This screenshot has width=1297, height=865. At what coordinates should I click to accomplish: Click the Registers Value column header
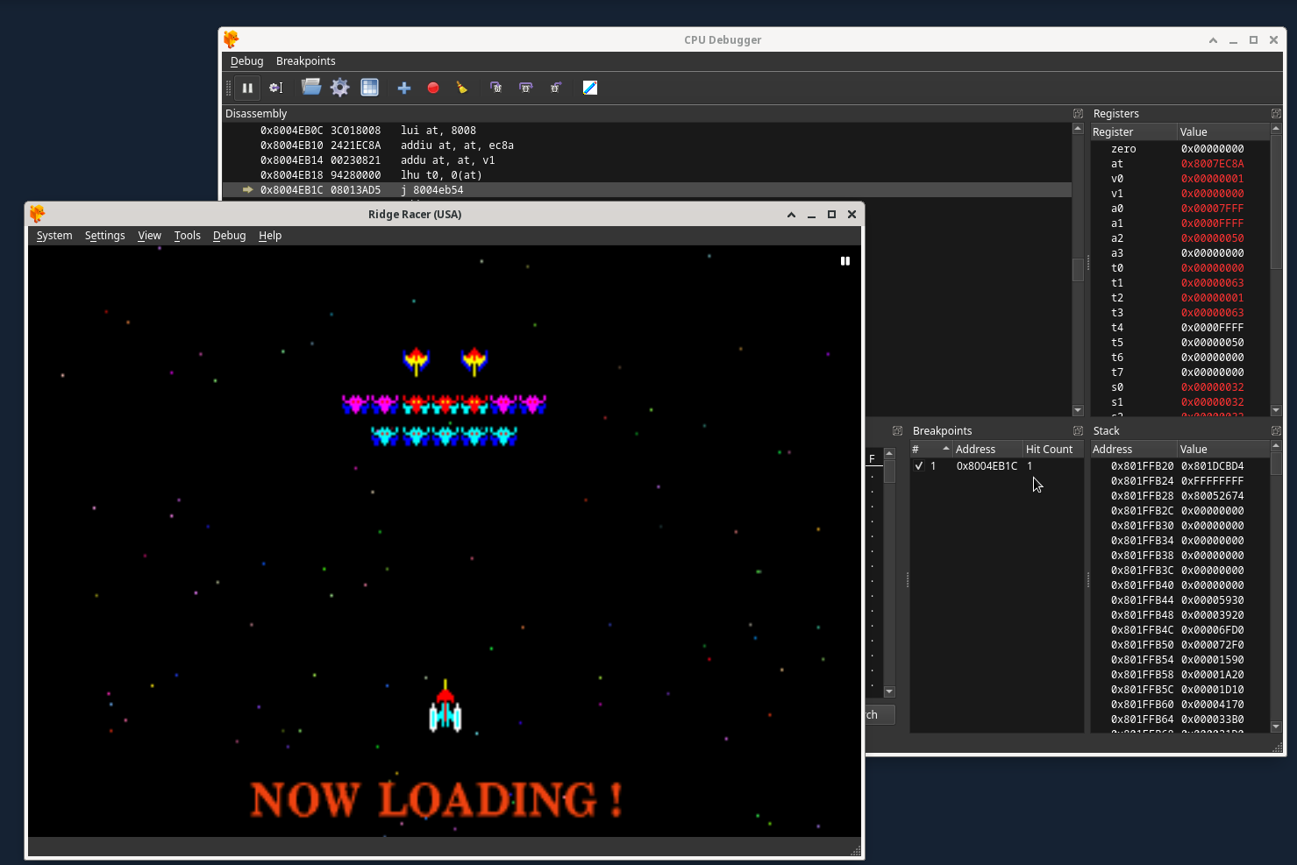pyautogui.click(x=1222, y=132)
